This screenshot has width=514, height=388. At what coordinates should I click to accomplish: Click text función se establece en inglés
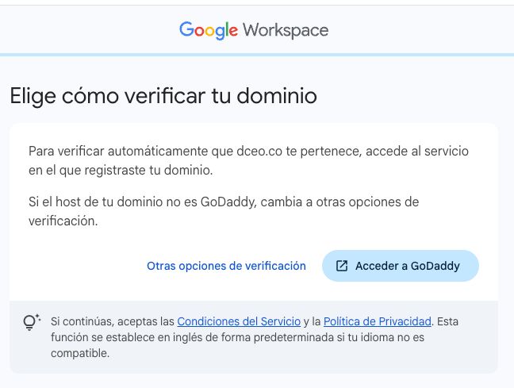pyautogui.click(x=127, y=337)
